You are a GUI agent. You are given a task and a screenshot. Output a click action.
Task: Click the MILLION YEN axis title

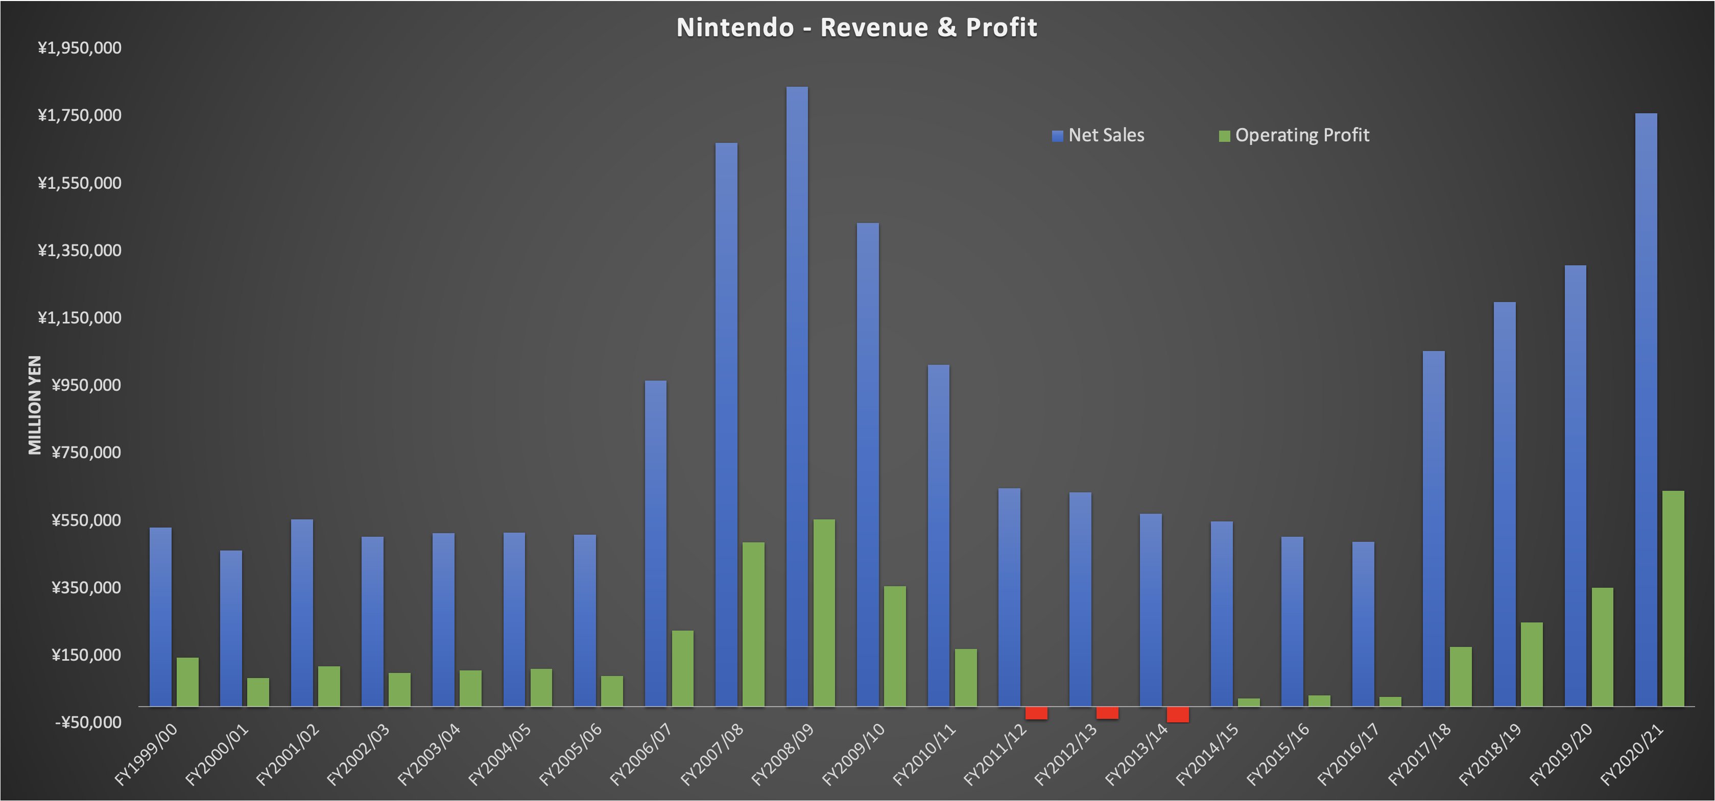pyautogui.click(x=35, y=405)
